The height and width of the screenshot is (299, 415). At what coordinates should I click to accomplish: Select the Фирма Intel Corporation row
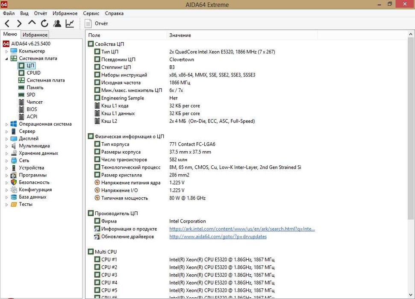pos(246,221)
